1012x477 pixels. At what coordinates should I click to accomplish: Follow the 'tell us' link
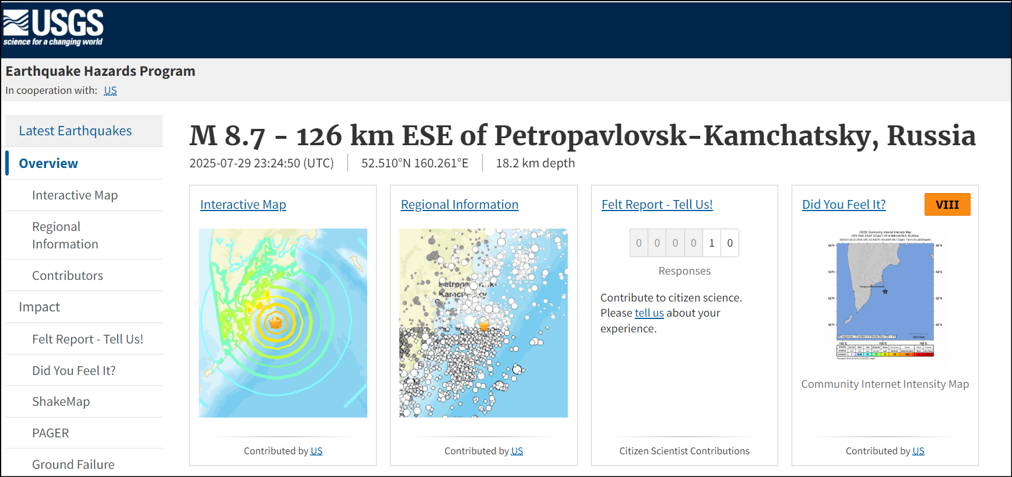[649, 313]
